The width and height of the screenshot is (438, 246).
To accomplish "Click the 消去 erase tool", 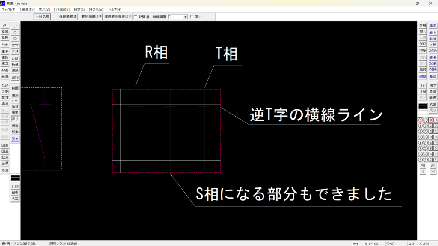I will coord(15,119).
